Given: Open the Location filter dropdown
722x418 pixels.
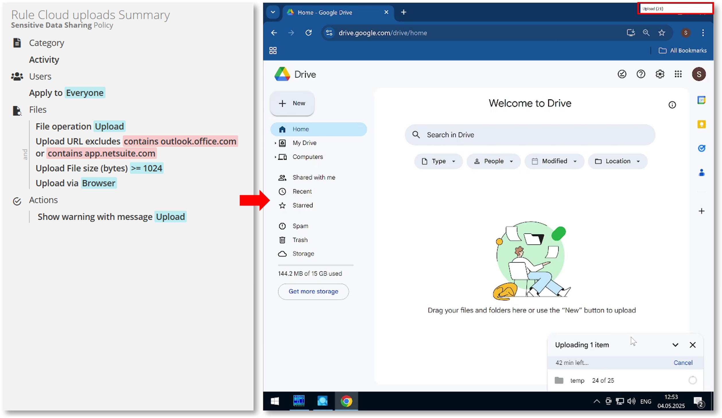Looking at the screenshot, I should click(x=617, y=161).
